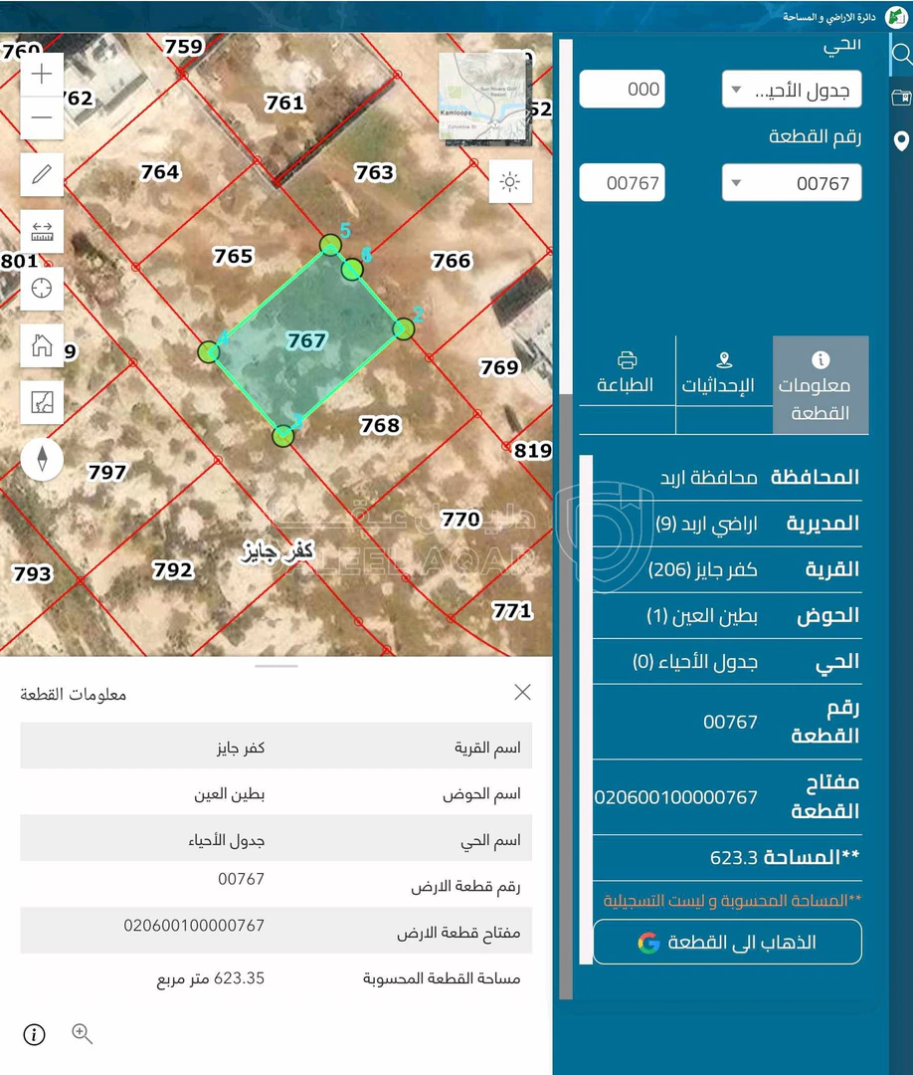Switch to معلومات القطعة tab

(x=821, y=384)
